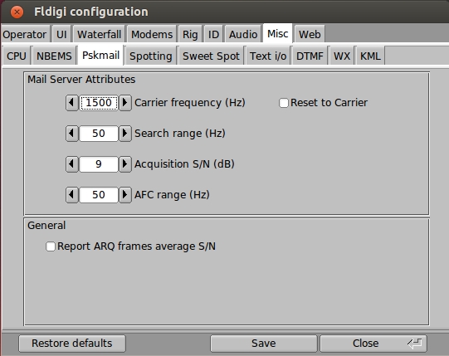The image size is (449, 356).
Task: Increase Acquisition S/N with right arrow
Action: (x=125, y=163)
